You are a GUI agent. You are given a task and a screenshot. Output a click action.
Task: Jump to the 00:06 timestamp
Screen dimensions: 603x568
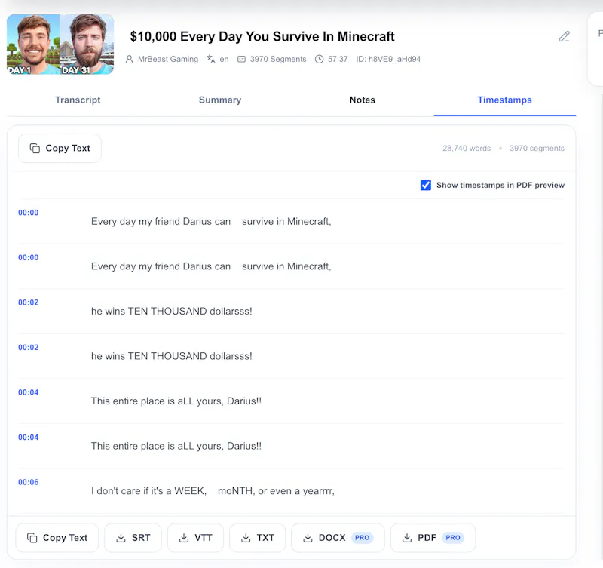tap(29, 482)
